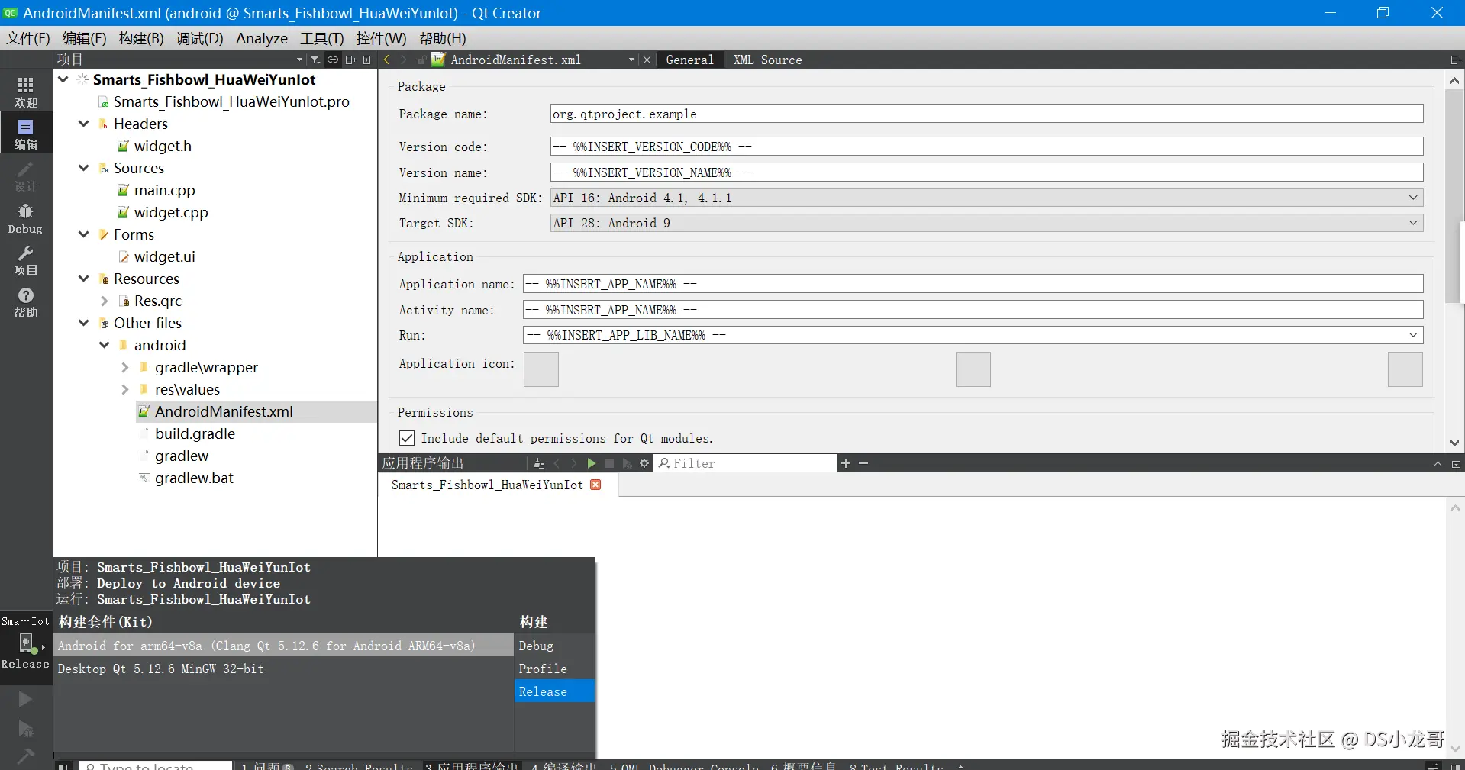Open the Debug mode in the sidebar
1465x770 pixels.
26,218
